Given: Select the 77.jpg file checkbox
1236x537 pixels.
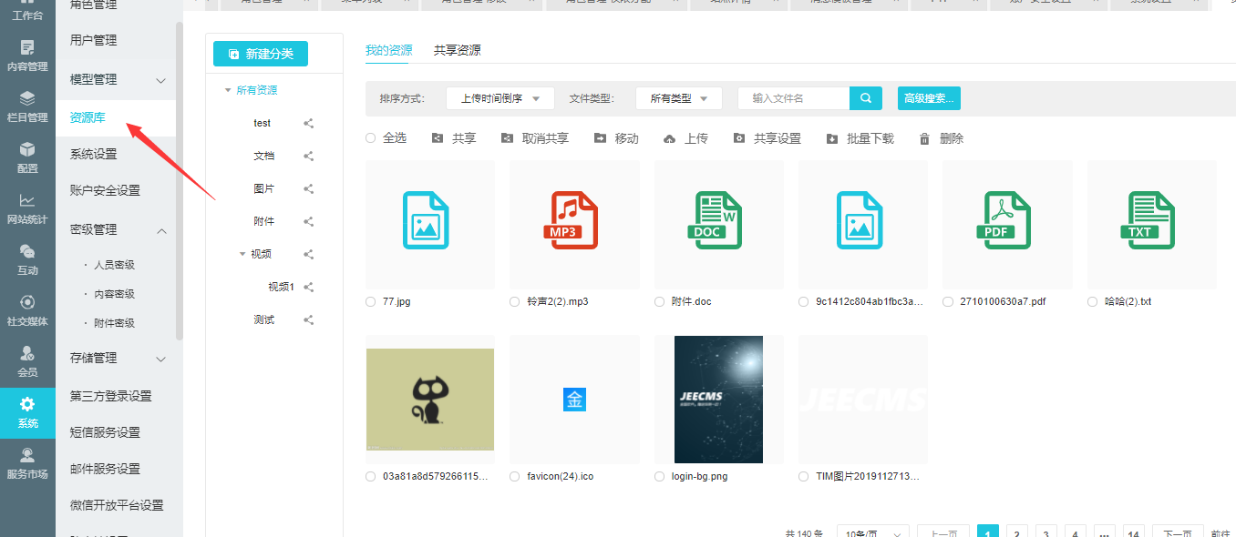Looking at the screenshot, I should pos(370,301).
